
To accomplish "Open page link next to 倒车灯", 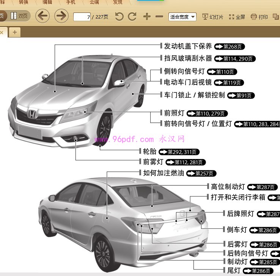I will 265,230.
